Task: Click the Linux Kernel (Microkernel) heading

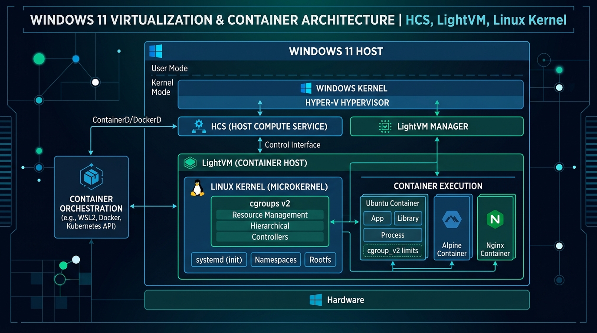Action: (269, 187)
